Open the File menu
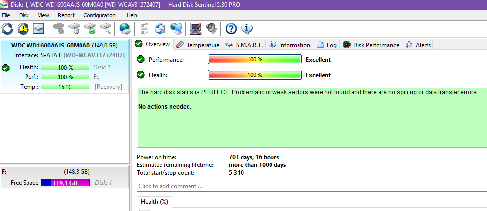The width and height of the screenshot is (487, 211). pyautogui.click(x=6, y=15)
